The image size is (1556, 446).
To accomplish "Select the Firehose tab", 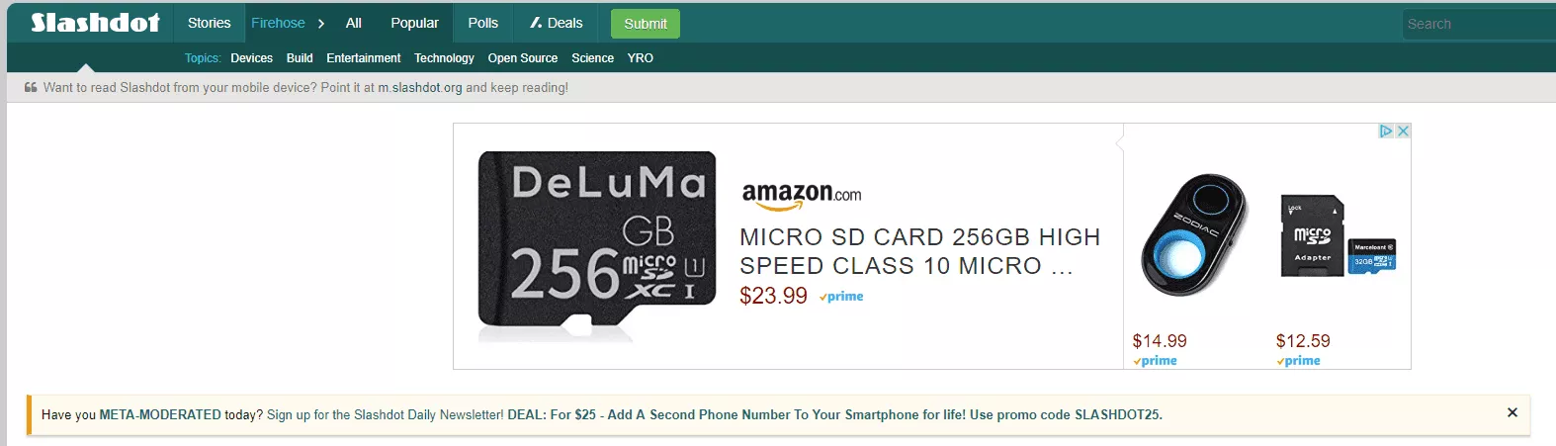I will pos(278,23).
